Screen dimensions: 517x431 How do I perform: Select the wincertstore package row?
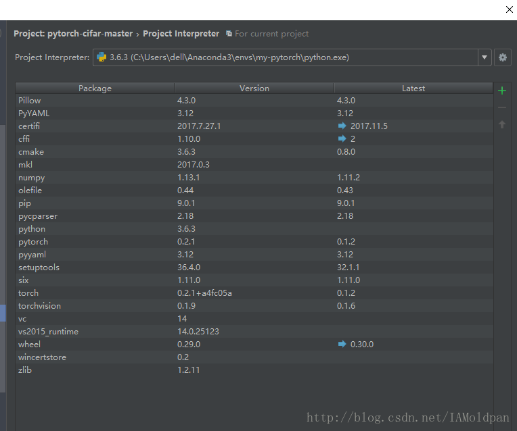tap(254, 357)
